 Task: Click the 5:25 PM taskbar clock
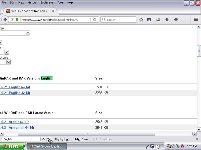192,146
